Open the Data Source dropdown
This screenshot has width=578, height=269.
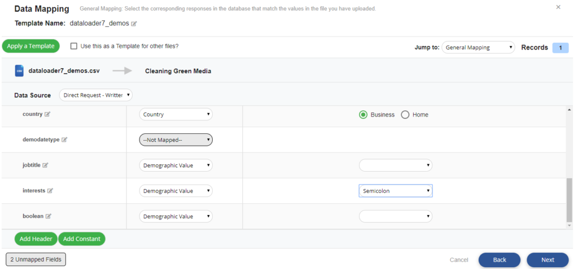click(95, 95)
